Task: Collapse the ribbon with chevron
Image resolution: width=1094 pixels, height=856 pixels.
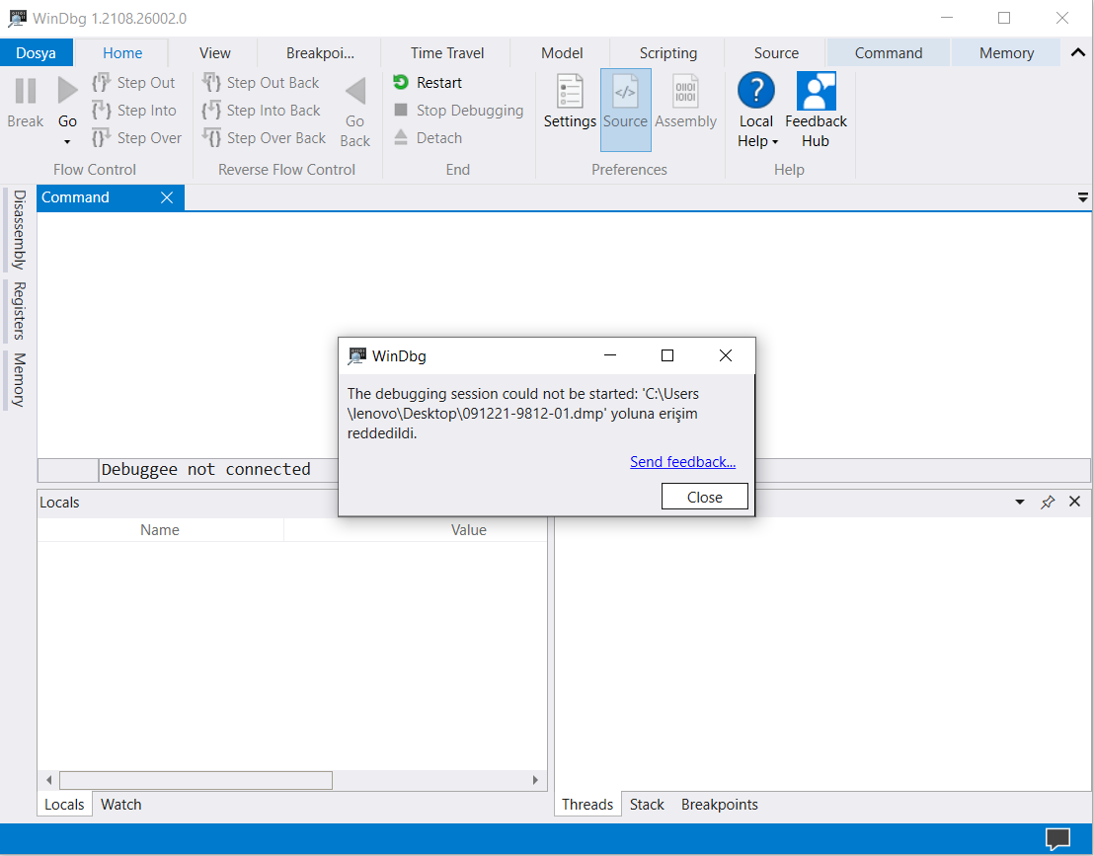Action: (1078, 53)
